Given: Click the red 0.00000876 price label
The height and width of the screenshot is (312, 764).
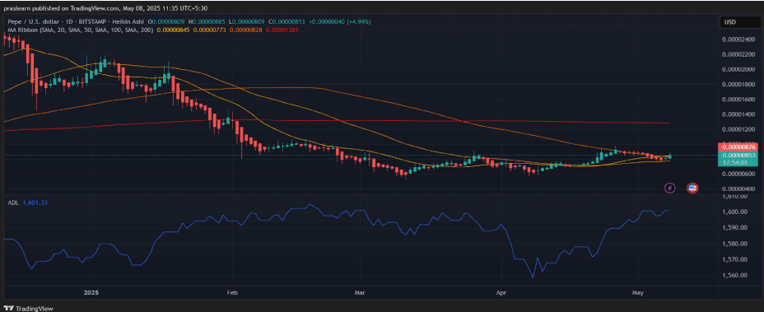Looking at the screenshot, I should click(738, 147).
